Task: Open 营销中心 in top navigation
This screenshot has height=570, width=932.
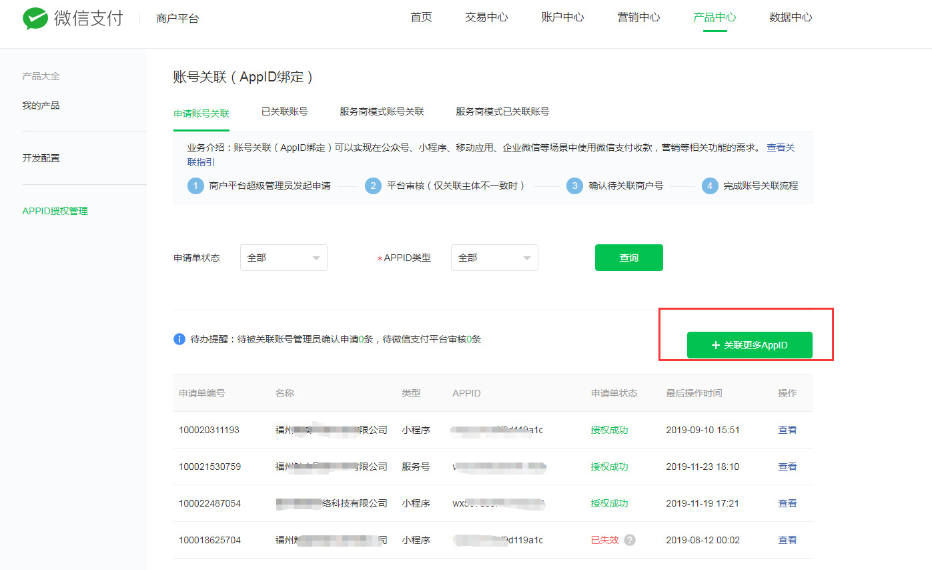Action: point(638,17)
